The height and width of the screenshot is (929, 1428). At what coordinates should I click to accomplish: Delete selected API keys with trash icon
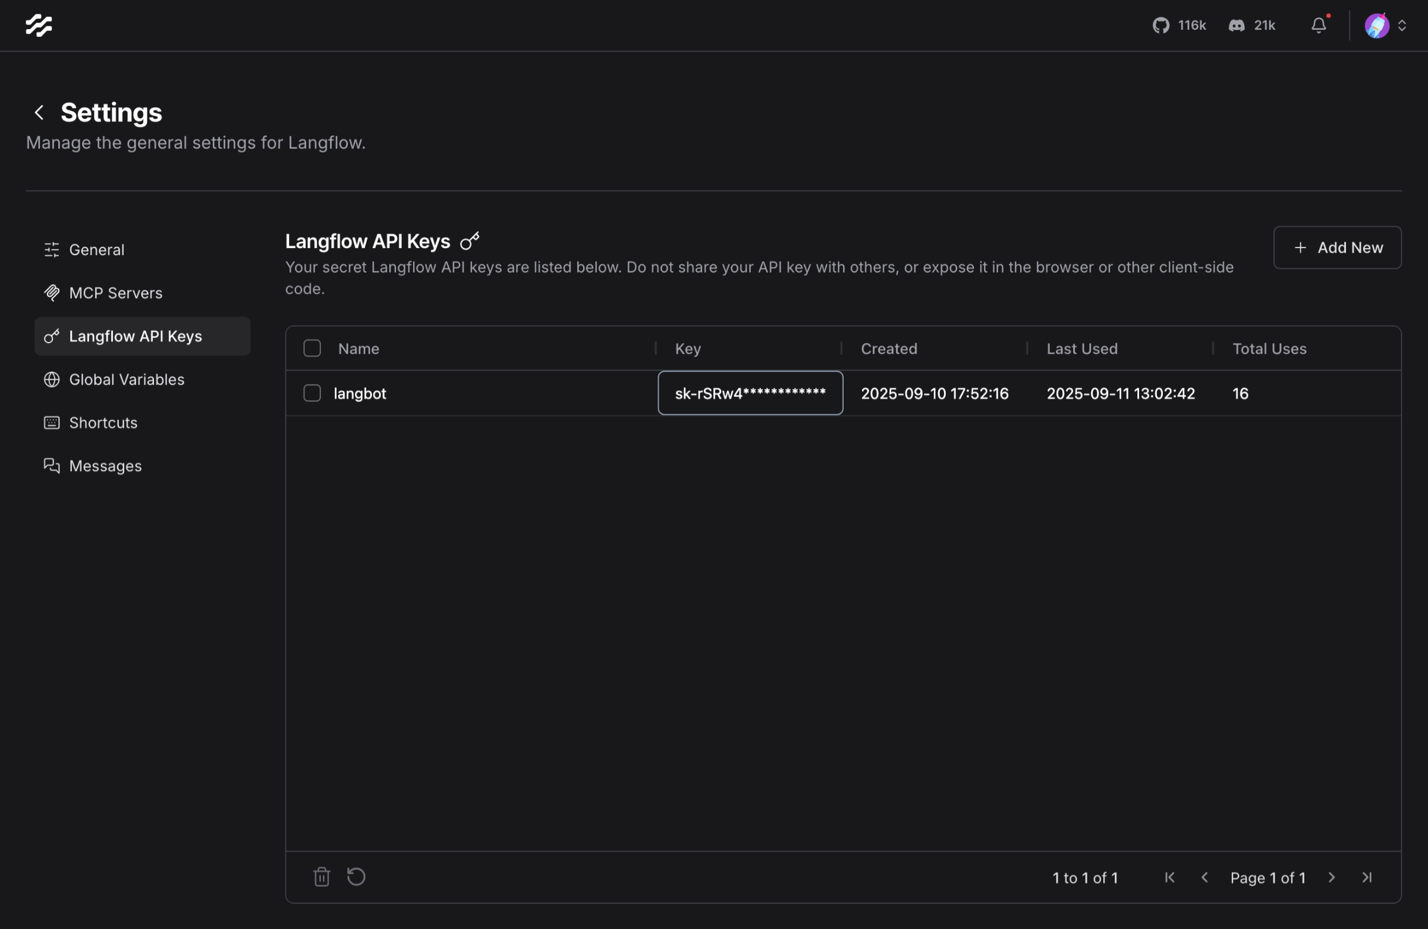[322, 877]
